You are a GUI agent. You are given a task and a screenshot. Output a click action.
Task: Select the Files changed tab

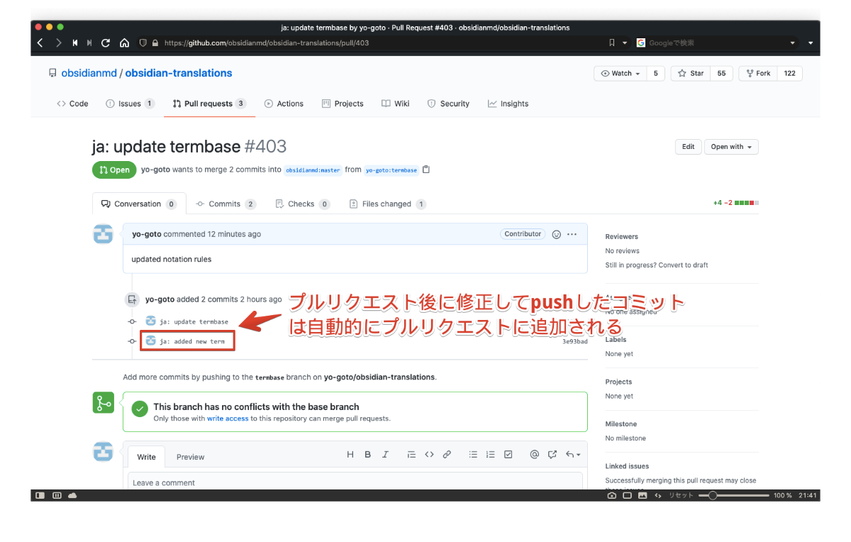pyautogui.click(x=388, y=204)
